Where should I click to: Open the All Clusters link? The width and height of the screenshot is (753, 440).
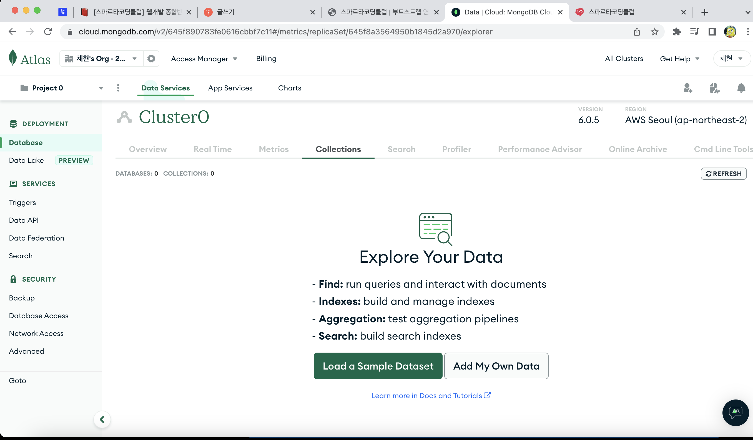(x=624, y=59)
